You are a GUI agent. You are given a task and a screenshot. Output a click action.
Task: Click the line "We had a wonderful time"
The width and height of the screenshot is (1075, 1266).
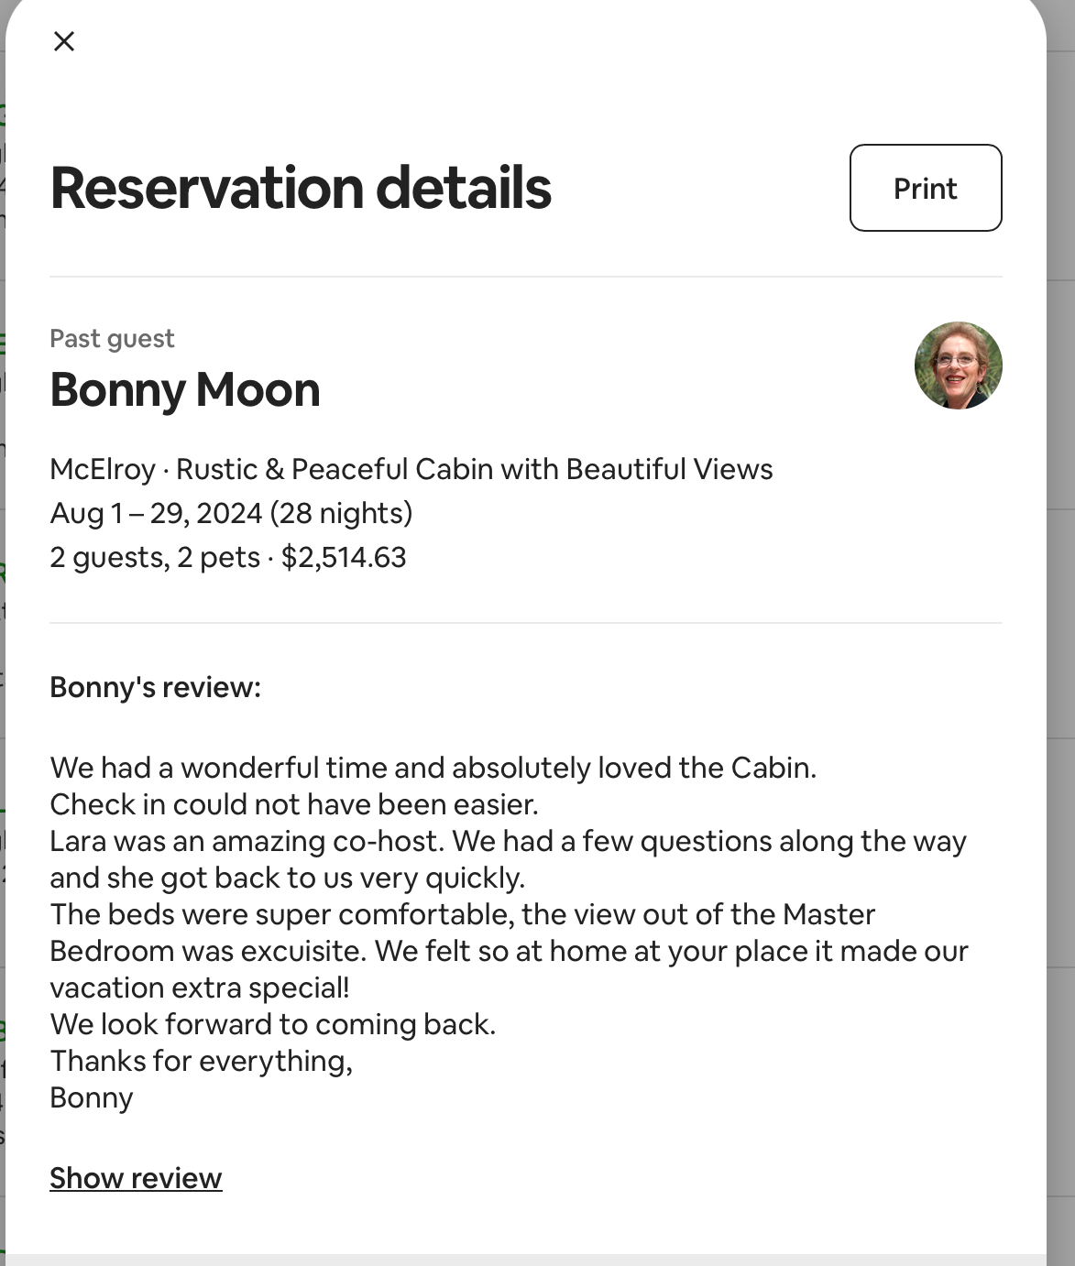click(x=433, y=768)
